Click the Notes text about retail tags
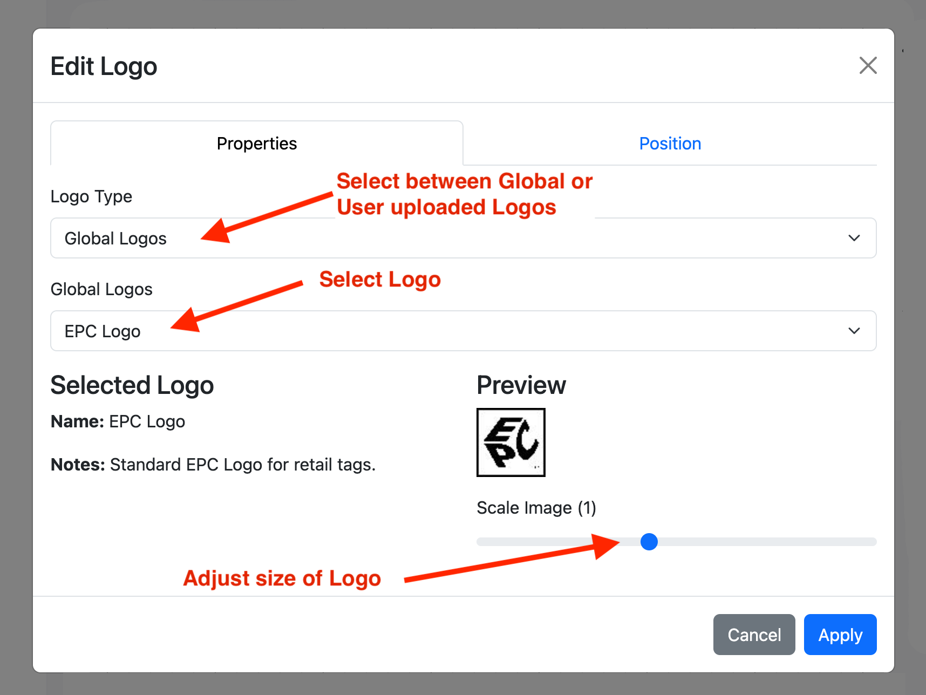Viewport: 926px width, 695px height. coord(213,465)
